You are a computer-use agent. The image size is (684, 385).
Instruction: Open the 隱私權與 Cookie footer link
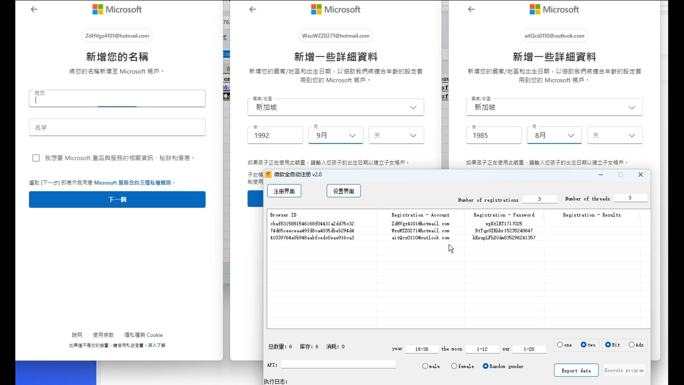pyautogui.click(x=144, y=335)
